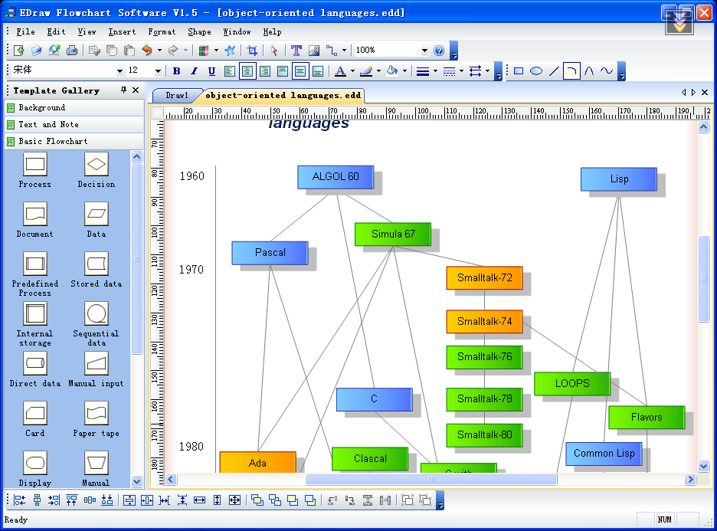The image size is (717, 531).
Task: Click the font color A swatch
Action: click(x=340, y=71)
